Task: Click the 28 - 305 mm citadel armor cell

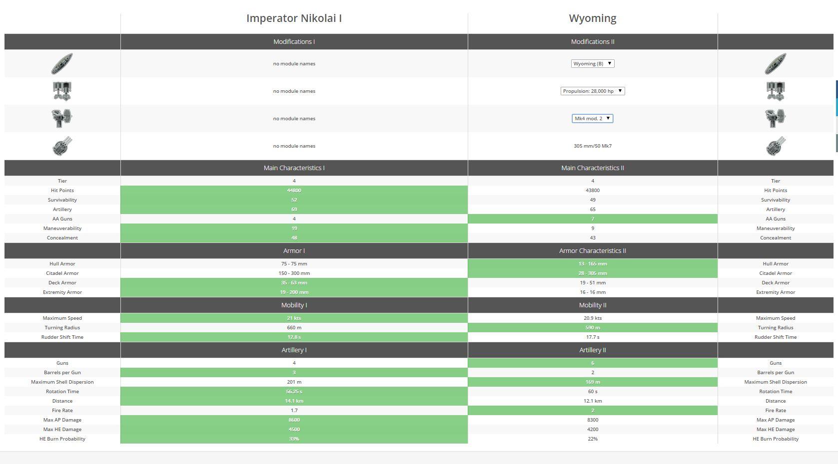Action: (593, 273)
